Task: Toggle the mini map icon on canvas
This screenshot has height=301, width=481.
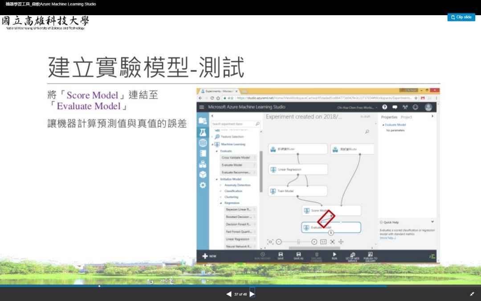Action: pos(270,242)
